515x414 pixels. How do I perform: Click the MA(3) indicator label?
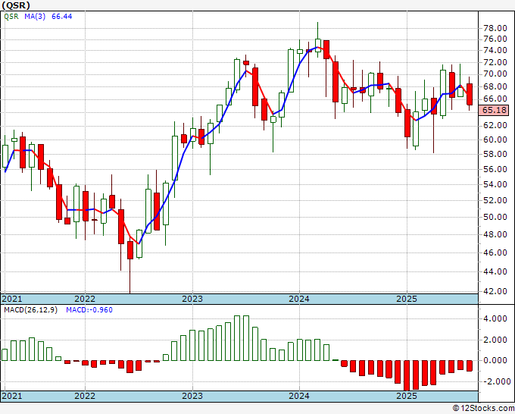pyautogui.click(x=35, y=17)
